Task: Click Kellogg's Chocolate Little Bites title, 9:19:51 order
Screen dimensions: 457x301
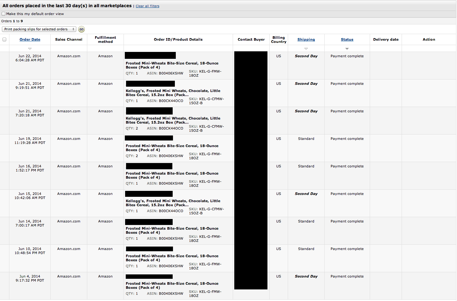Action: pyautogui.click(x=173, y=93)
